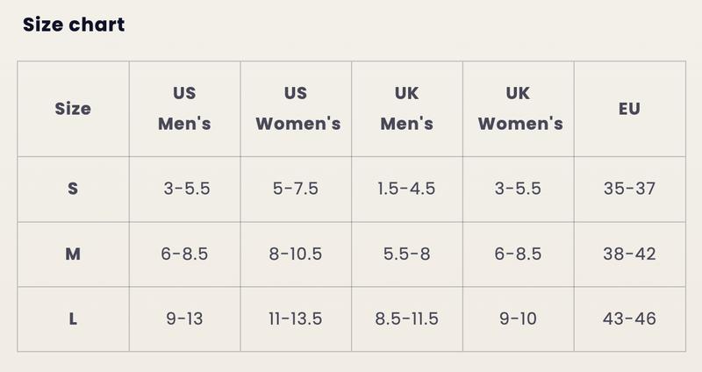Image resolution: width=702 pixels, height=372 pixels.
Task: Select the 5.5-8 UK Men's cell
Action: [x=406, y=254]
